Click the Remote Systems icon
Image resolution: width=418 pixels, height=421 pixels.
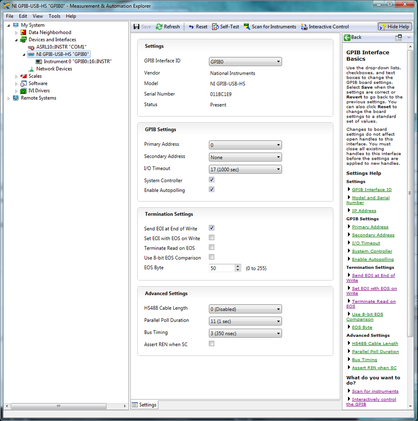pos(16,98)
